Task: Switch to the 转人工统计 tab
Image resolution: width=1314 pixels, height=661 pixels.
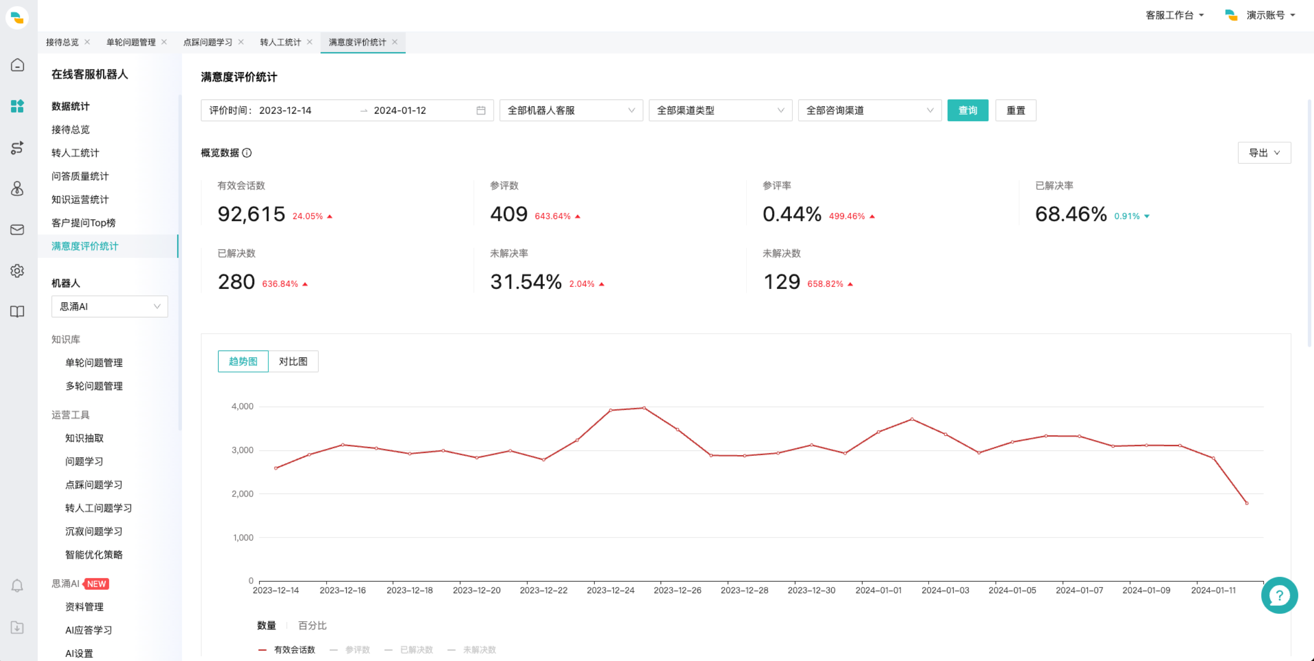Action: pos(281,42)
